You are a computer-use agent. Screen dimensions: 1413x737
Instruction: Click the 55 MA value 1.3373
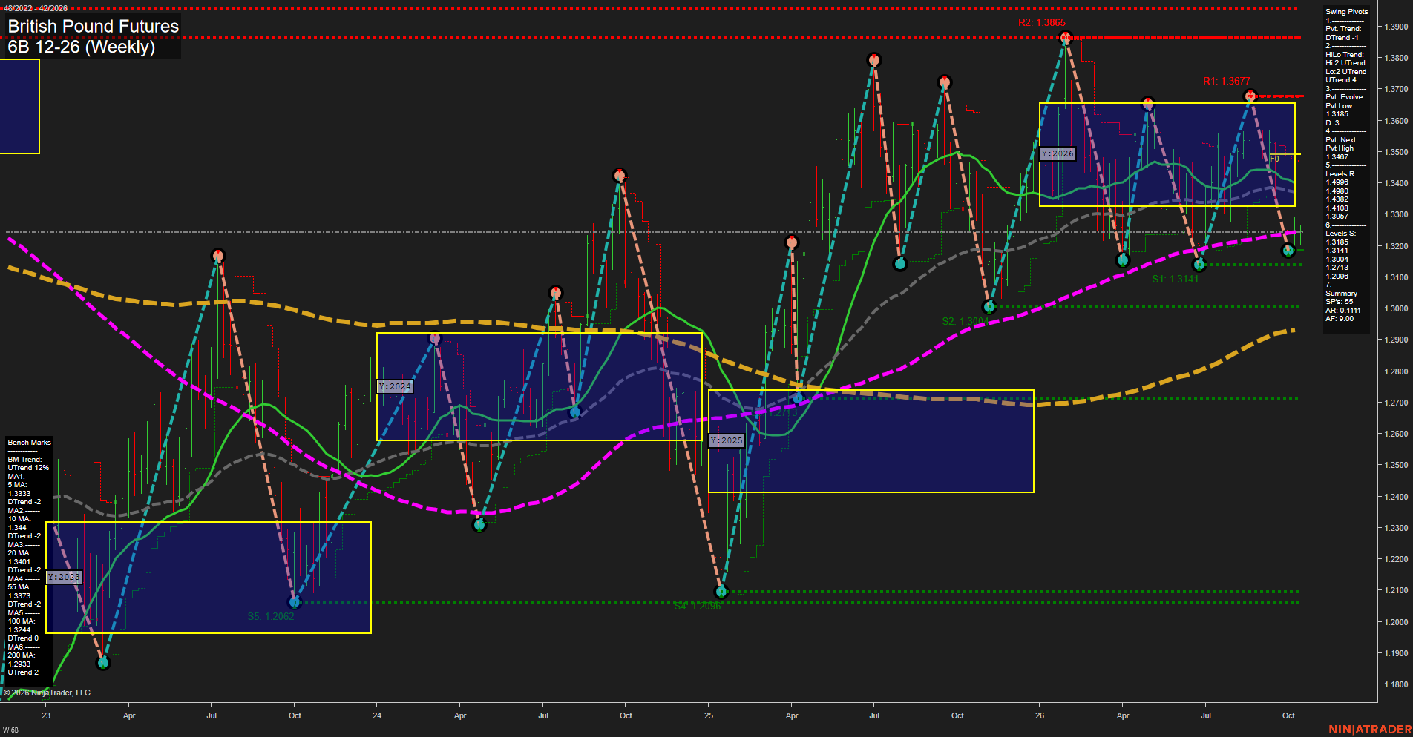[19, 596]
